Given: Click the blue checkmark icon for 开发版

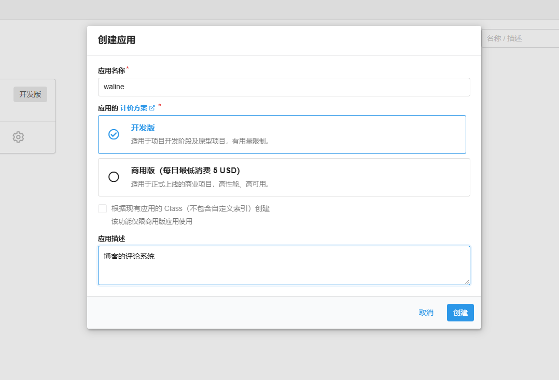Looking at the screenshot, I should coord(114,134).
